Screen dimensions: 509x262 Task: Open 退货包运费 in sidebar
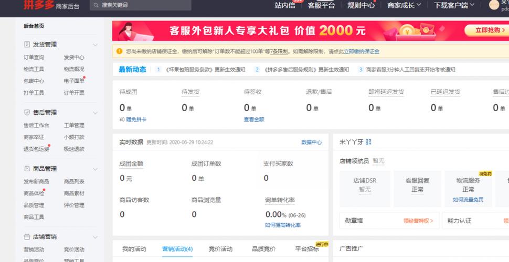(x=36, y=149)
